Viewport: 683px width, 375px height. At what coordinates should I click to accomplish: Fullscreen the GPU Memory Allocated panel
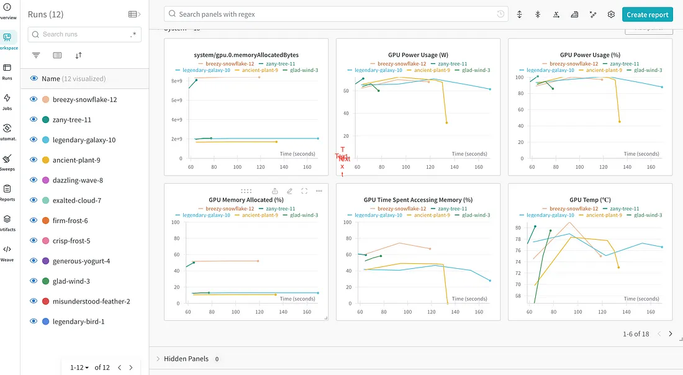coord(304,191)
